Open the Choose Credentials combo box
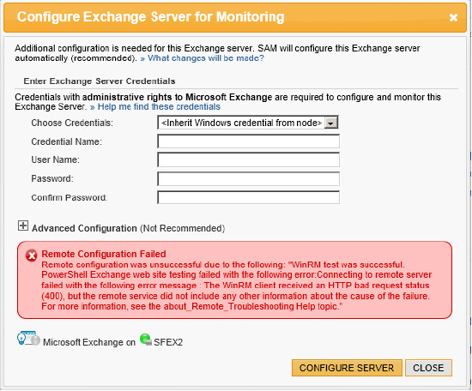Screen dimensions: 472x391 [x=248, y=123]
